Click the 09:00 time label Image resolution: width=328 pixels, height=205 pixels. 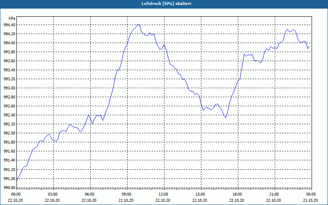pyautogui.click(x=127, y=194)
